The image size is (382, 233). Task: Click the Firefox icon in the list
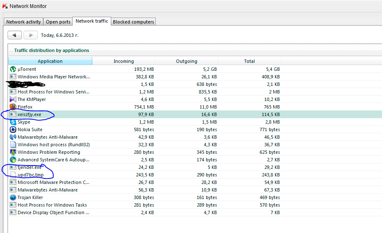click(x=13, y=107)
